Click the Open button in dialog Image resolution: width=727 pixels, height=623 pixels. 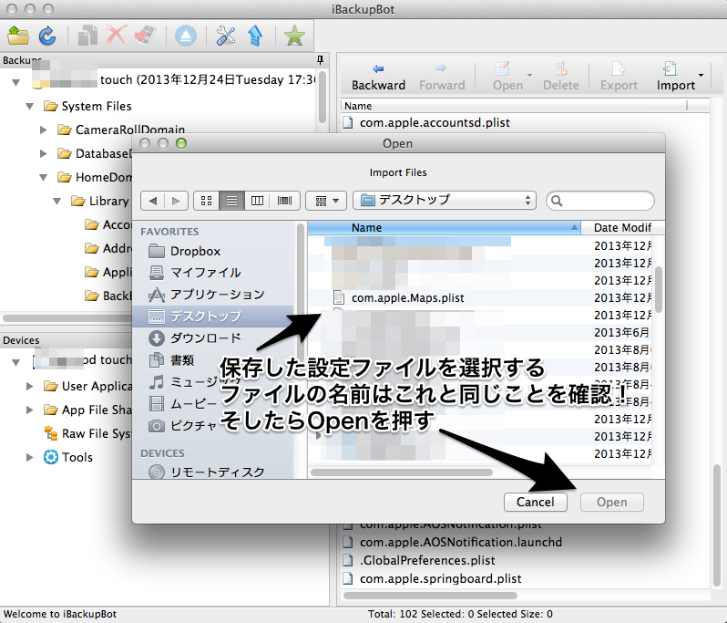tap(611, 502)
